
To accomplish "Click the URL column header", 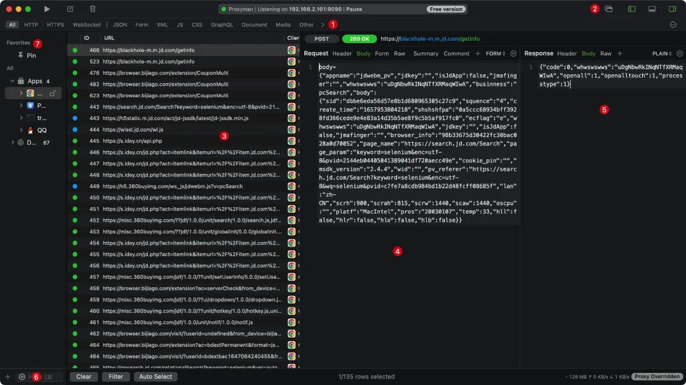I will [x=109, y=38].
